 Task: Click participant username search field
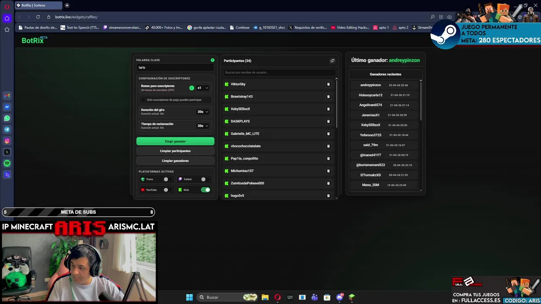279,73
